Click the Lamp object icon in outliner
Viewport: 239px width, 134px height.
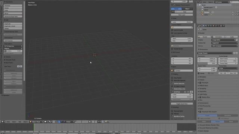pos(202,15)
